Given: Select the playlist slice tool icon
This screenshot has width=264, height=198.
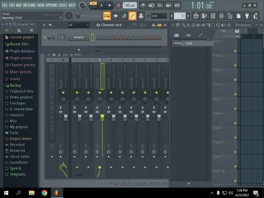Looking at the screenshot, I should pyautogui.click(x=208, y=25).
